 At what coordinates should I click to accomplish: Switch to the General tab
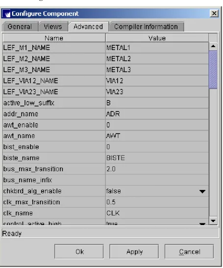coord(20,27)
